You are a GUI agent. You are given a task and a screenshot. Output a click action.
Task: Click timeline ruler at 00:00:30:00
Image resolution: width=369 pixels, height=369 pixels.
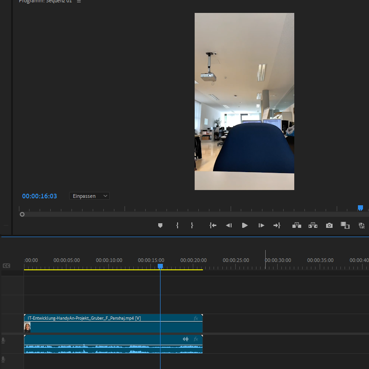pyautogui.click(x=278, y=260)
